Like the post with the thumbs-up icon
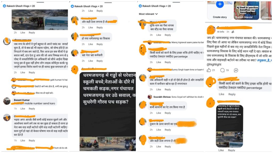273x153 pixels. [208, 70]
